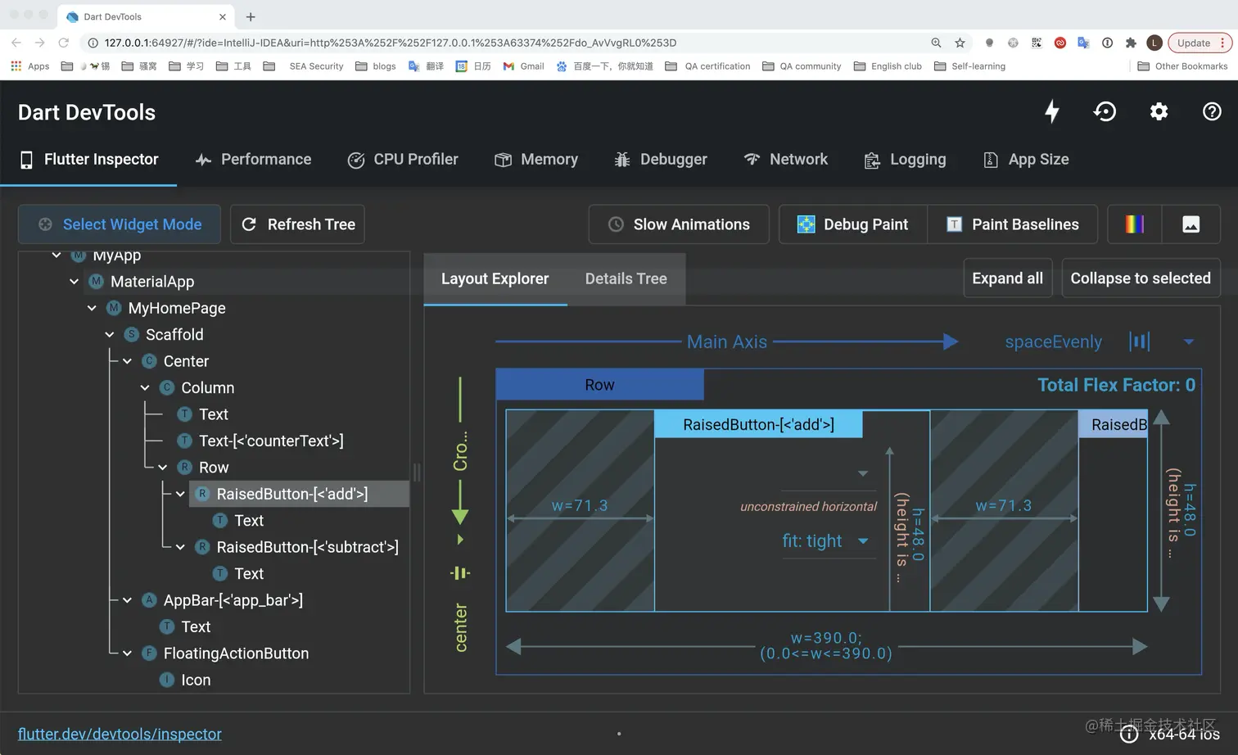Toggle the Repaint Rainbow button

click(x=1134, y=224)
